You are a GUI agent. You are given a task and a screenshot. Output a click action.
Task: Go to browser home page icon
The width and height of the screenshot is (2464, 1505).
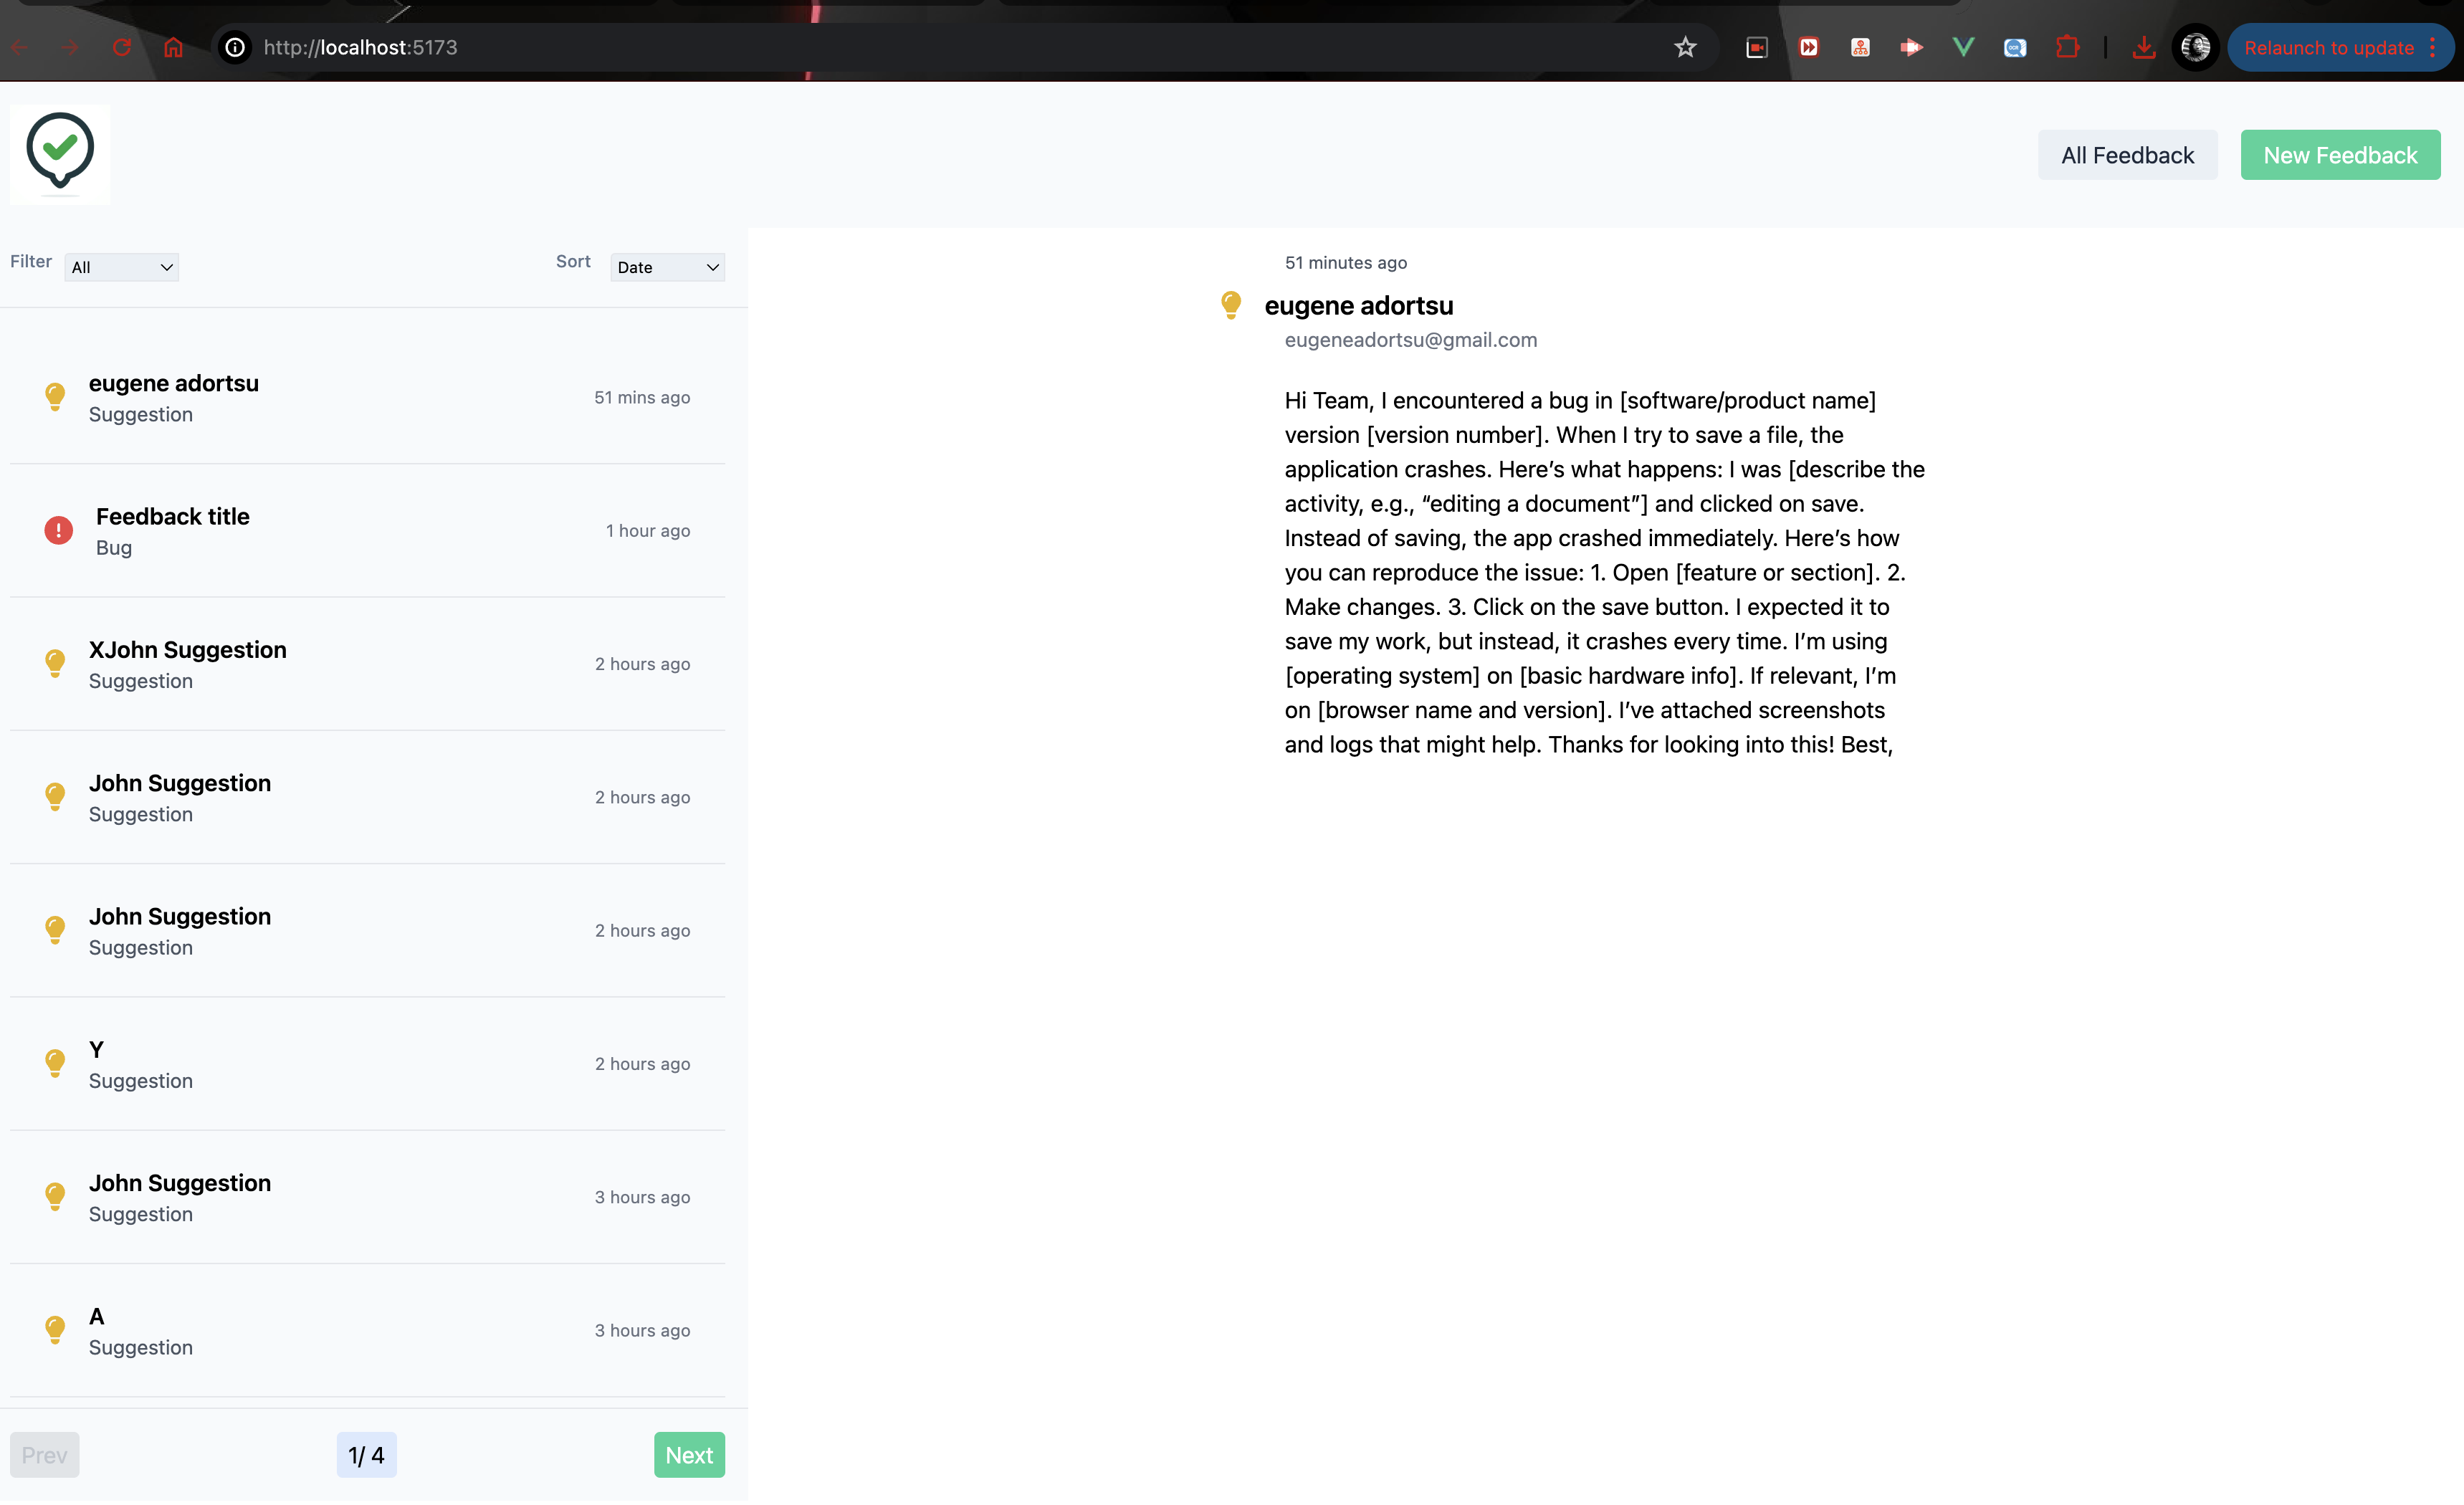point(173,47)
